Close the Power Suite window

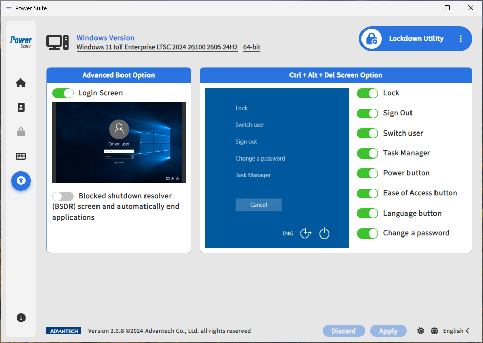(x=471, y=8)
